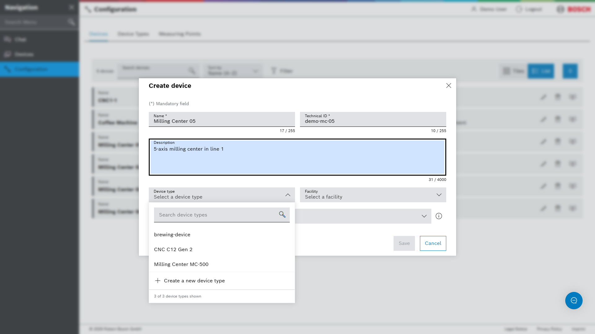Click the edit pencil in first device row
Viewport: 595px width, 334px height.
543,97
